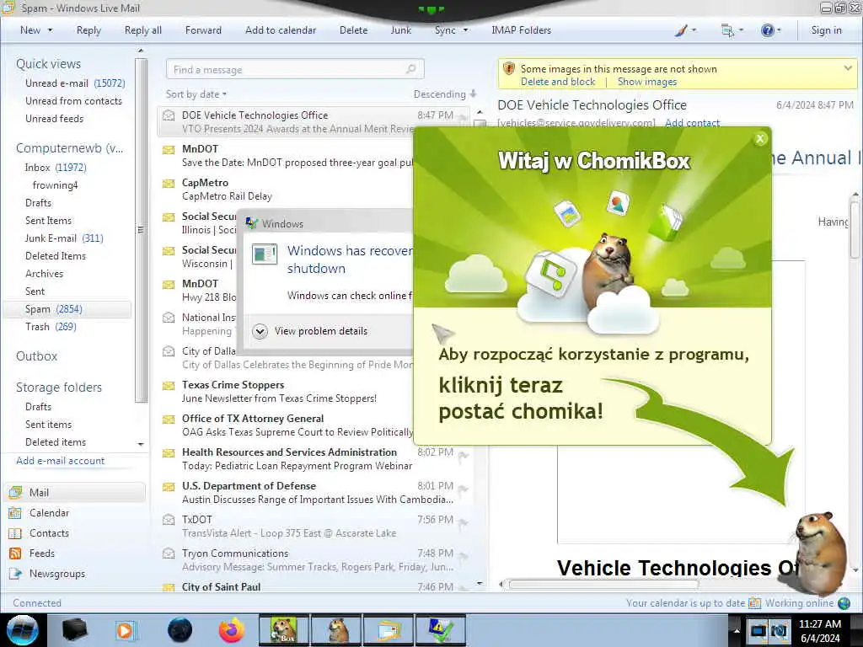The height and width of the screenshot is (647, 863).
Task: Open the Office of TX Attorney General message
Action: (314, 425)
